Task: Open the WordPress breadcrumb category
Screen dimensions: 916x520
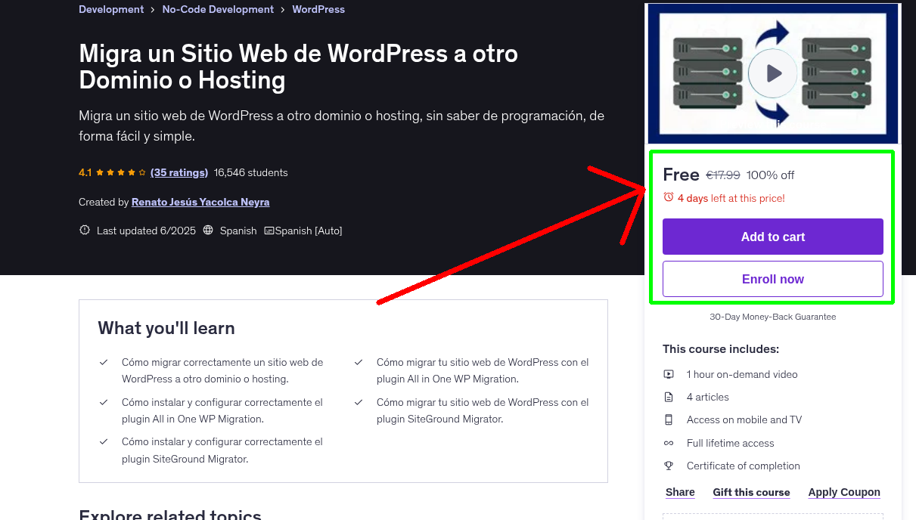Action: click(318, 9)
